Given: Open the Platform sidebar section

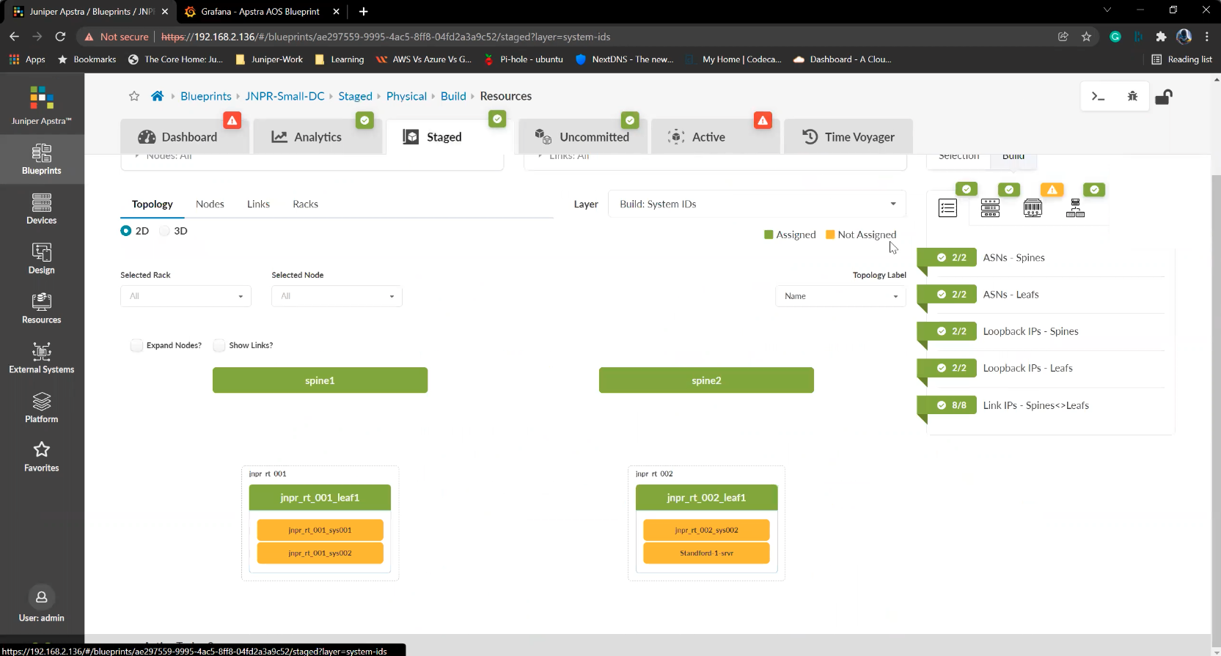Looking at the screenshot, I should [x=42, y=408].
